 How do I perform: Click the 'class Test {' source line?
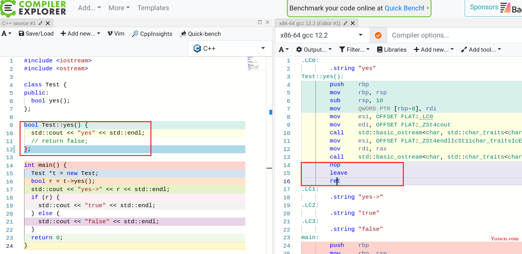click(45, 85)
